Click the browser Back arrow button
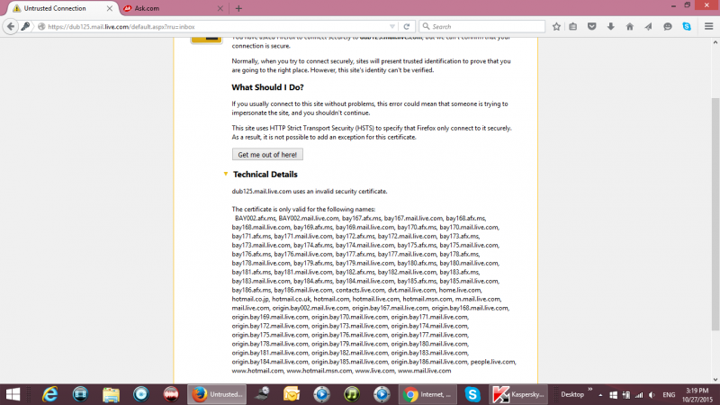Screen dimensions: 720x405 click(11, 26)
